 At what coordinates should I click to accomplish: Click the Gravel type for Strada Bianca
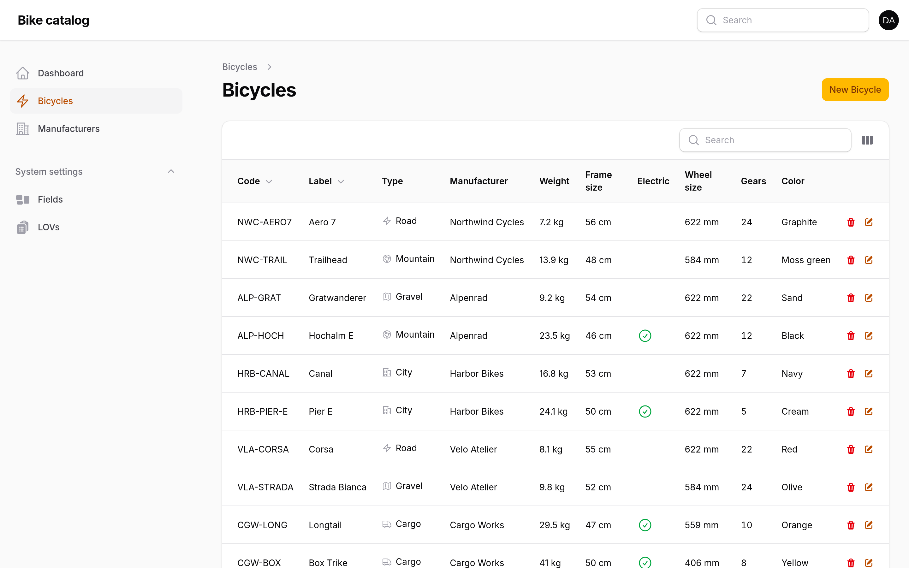[402, 486]
